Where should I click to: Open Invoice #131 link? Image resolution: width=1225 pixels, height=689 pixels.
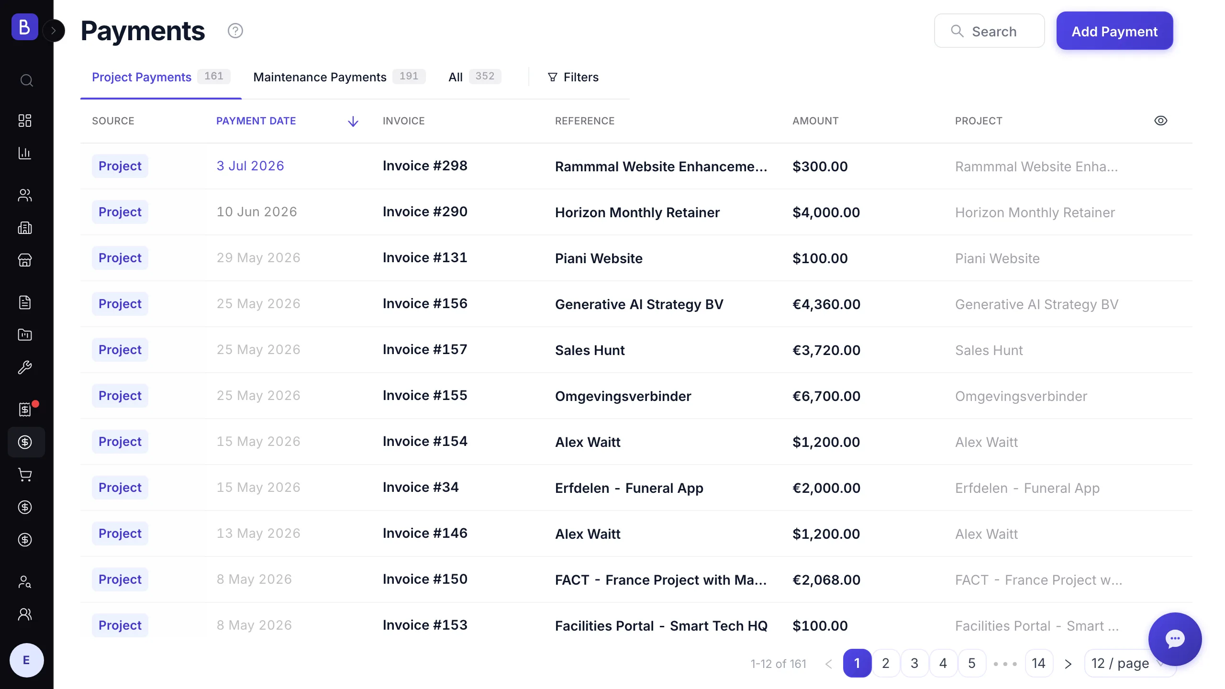click(425, 257)
